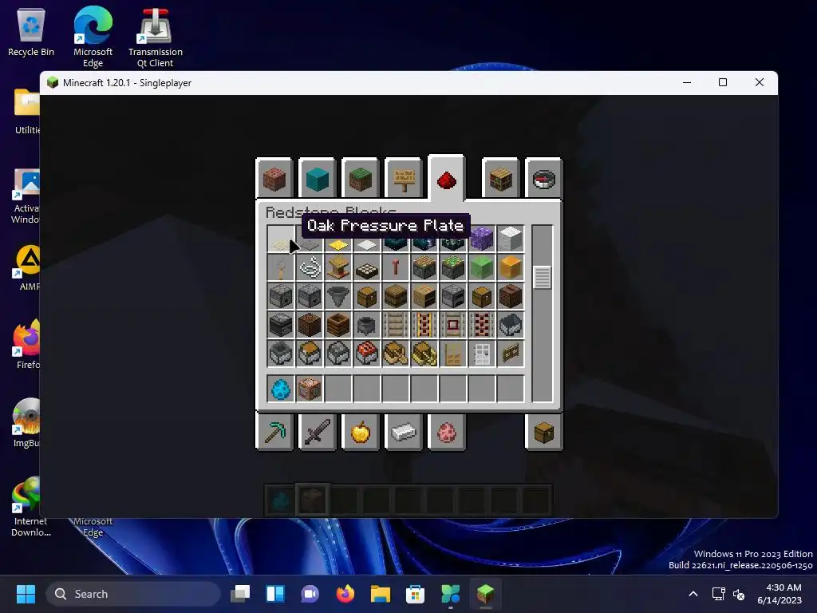Viewport: 817px width, 613px height.
Task: Open Microsoft Store from the taskbar
Action: coord(415,594)
